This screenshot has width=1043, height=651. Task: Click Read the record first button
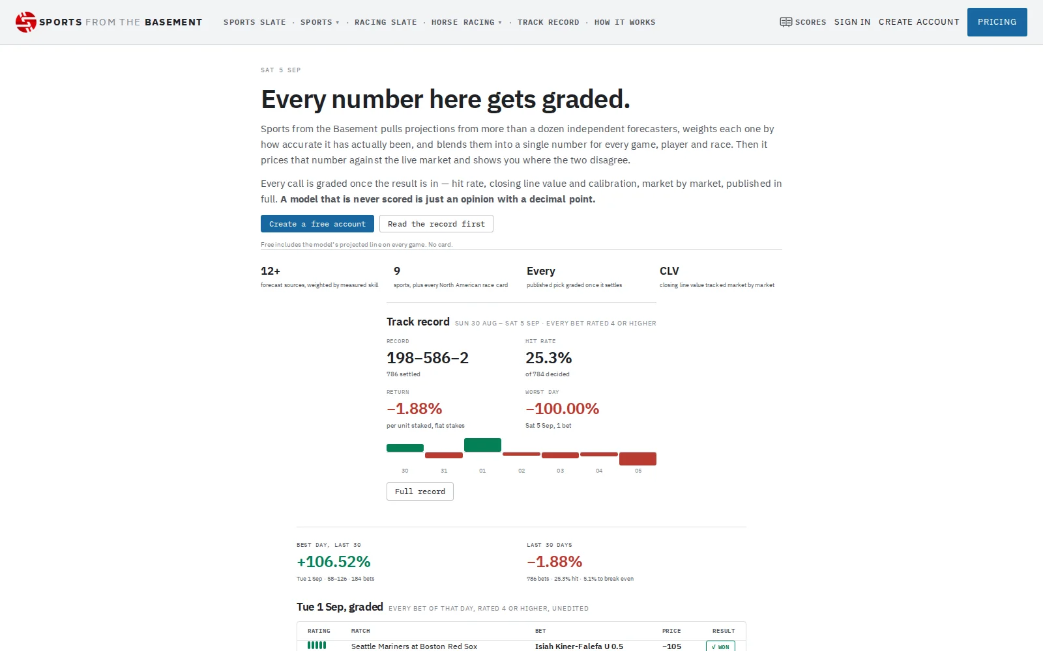pos(436,224)
